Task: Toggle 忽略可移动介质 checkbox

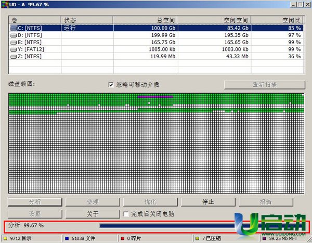Action: [111, 85]
